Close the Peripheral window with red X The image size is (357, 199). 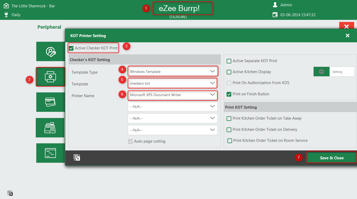click(x=347, y=26)
